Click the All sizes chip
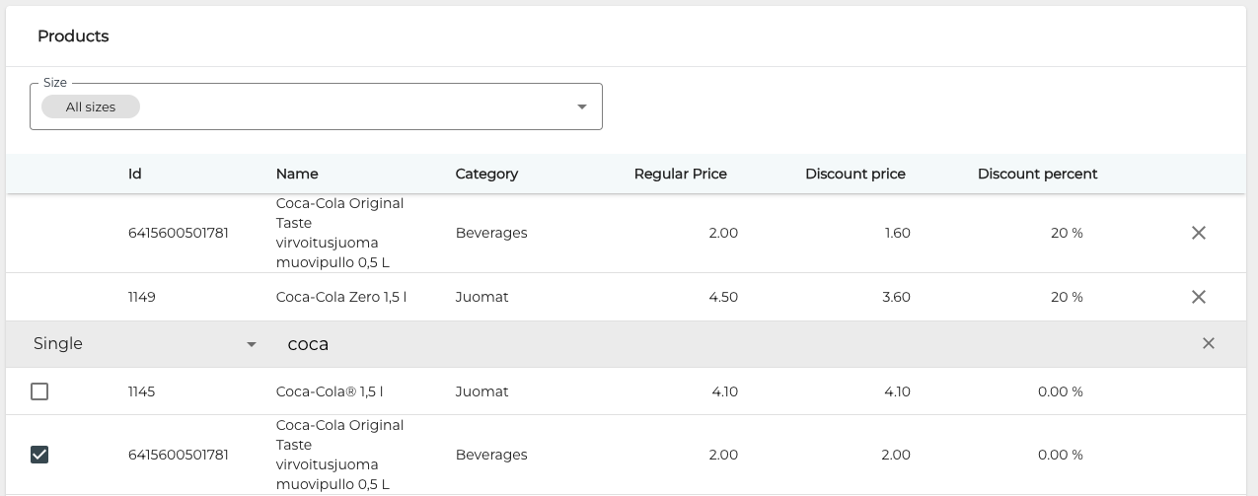The image size is (1258, 496). (91, 106)
